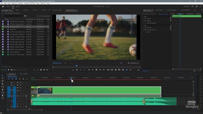Select the Ripple Edit tool
Image resolution: width=203 pixels, height=114 pixels.
coord(3,81)
